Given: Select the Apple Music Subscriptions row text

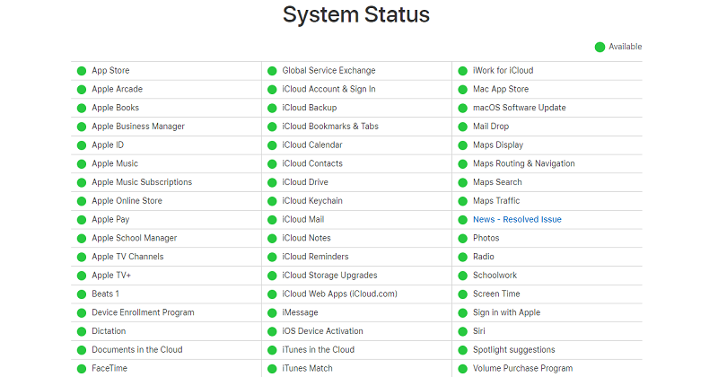Looking at the screenshot, I should pyautogui.click(x=142, y=182).
